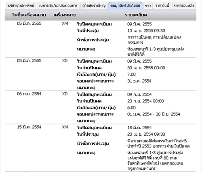Click the XM sign in the 15 มี.ค. 2554 row
Viewport: 202px width, 173px height.
pos(65,127)
